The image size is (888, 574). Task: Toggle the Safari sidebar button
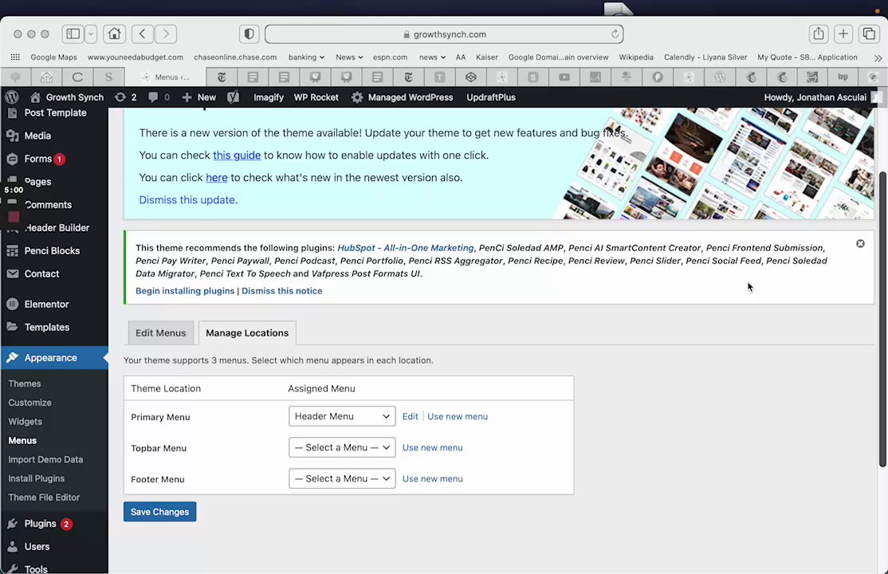73,34
